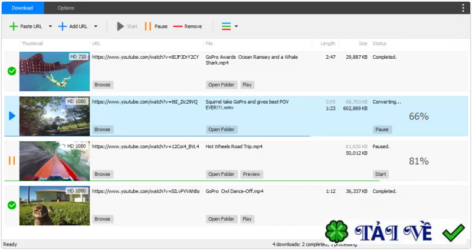Image resolution: width=472 pixels, height=250 pixels.
Task: Expand the Paste URL dropdown arrow
Action: 50,26
